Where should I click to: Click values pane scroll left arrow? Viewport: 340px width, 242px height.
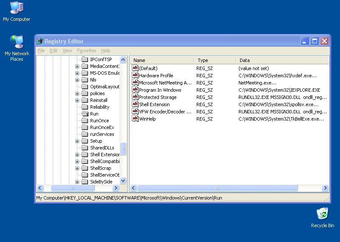(133, 188)
